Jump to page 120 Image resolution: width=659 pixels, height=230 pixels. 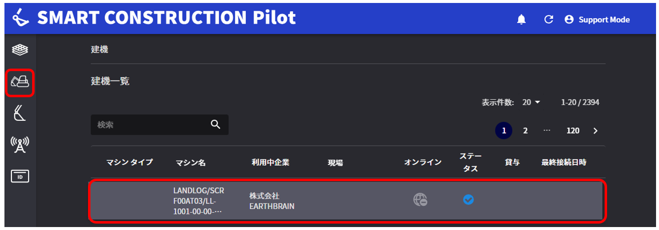click(573, 131)
